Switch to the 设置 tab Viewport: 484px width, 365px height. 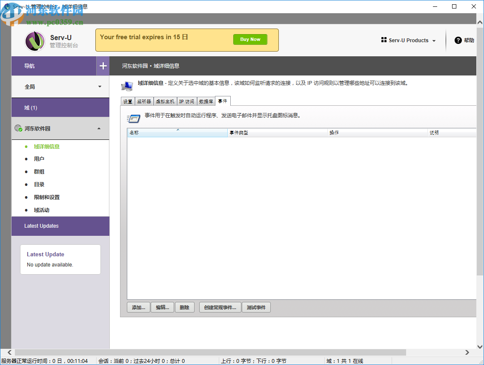click(x=128, y=101)
